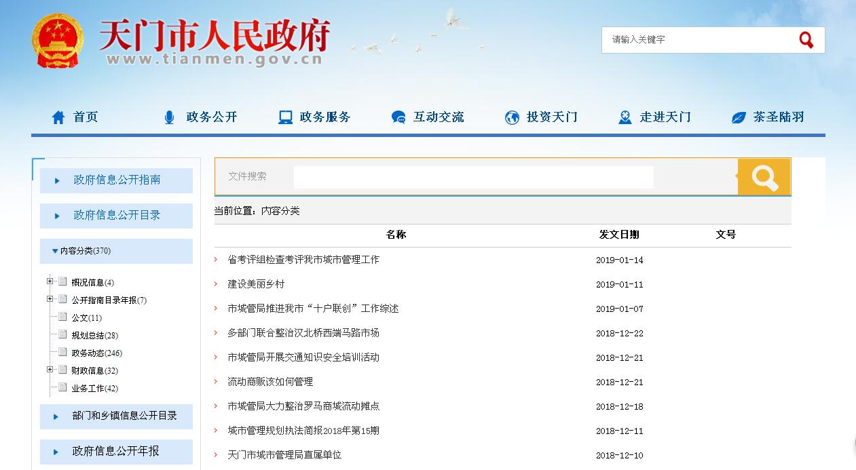
Task: Click the orange file search magnifier button
Action: point(764,177)
